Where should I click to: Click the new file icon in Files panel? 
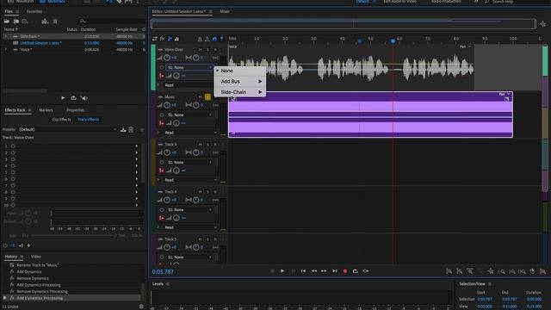pyautogui.click(x=25, y=22)
